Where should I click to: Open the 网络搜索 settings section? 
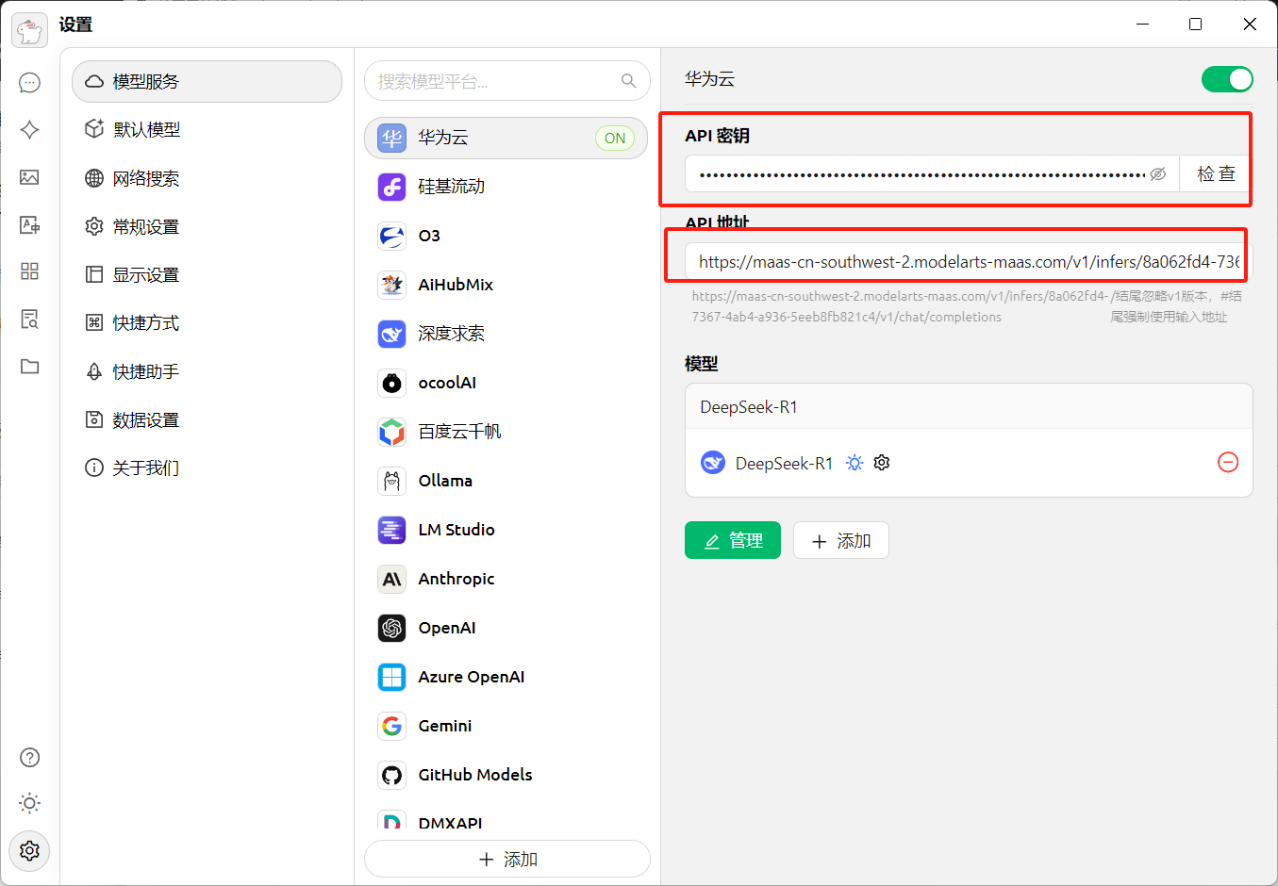coord(207,178)
